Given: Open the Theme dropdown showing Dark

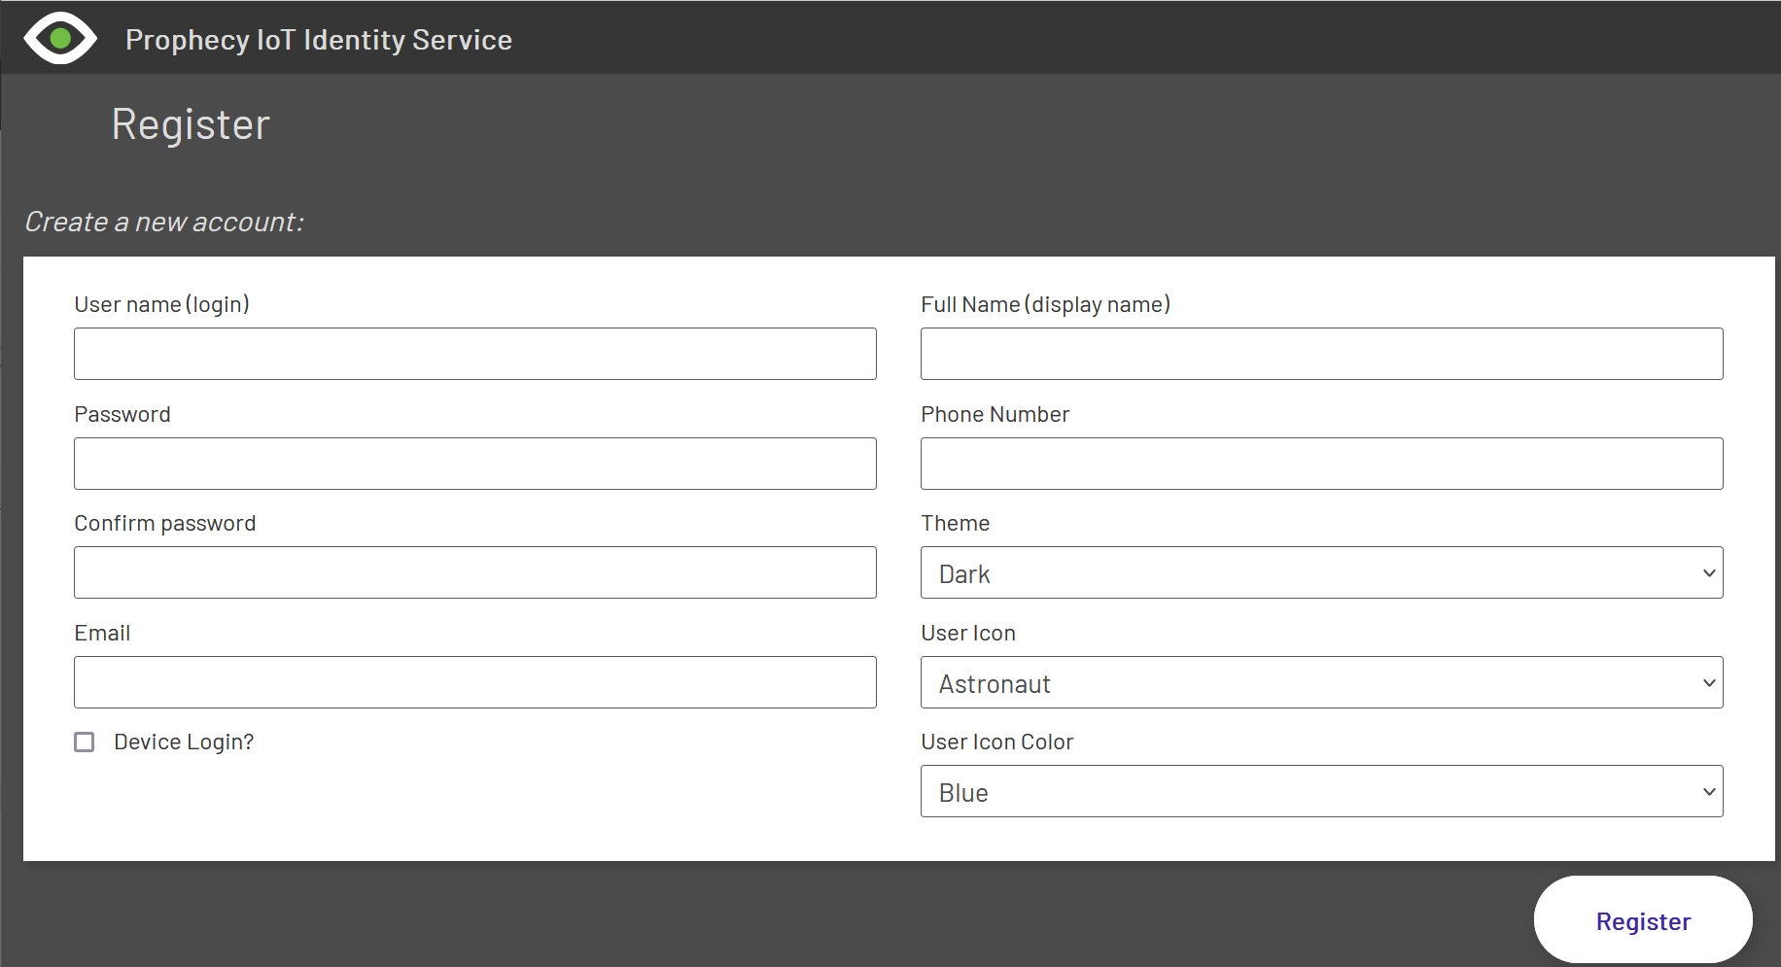Looking at the screenshot, I should tap(1321, 573).
